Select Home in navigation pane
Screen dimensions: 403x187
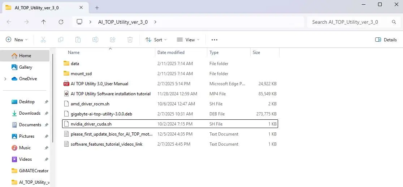25,56
